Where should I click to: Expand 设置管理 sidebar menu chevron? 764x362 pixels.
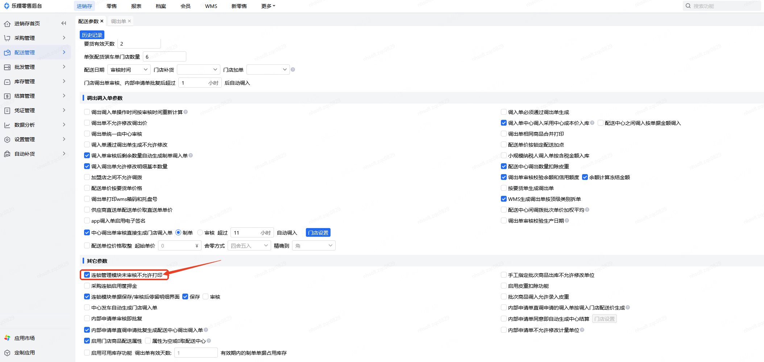64,139
